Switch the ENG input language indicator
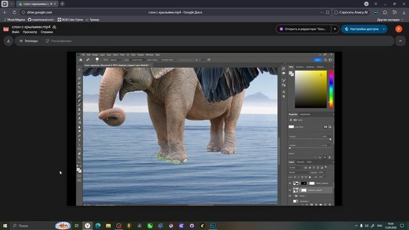The height and width of the screenshot is (230, 409). pos(380,226)
